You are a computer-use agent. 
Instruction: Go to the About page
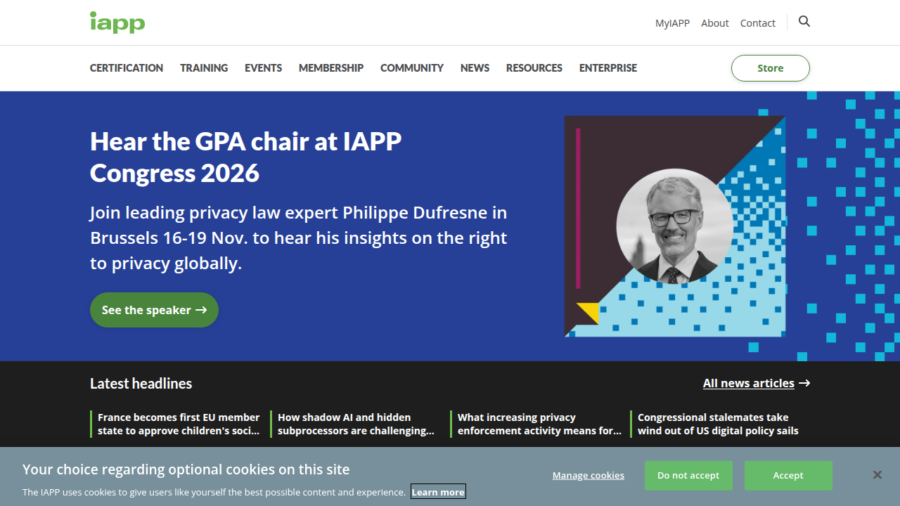coord(715,23)
